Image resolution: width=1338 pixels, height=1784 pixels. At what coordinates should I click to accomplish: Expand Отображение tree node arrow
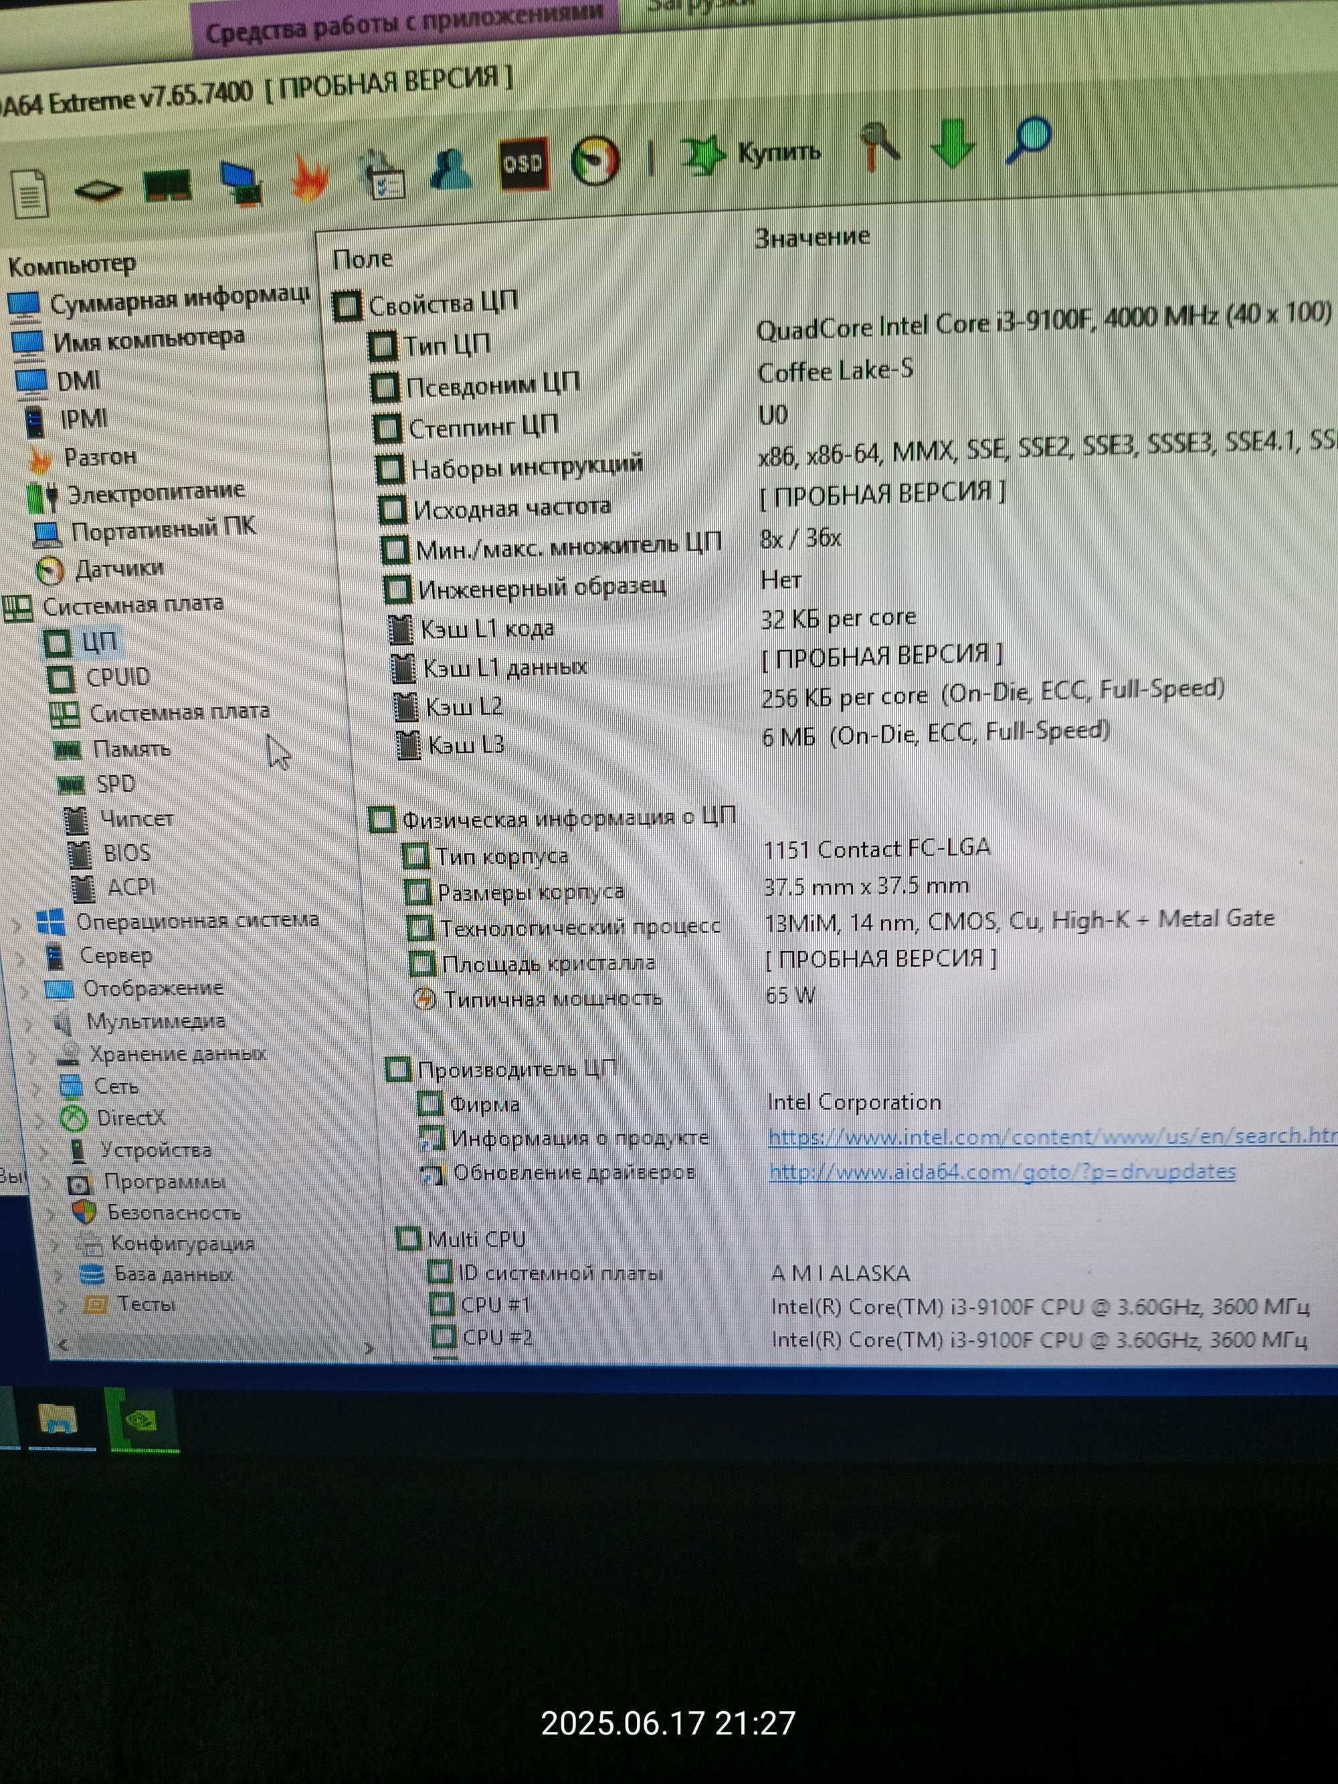pyautogui.click(x=24, y=991)
